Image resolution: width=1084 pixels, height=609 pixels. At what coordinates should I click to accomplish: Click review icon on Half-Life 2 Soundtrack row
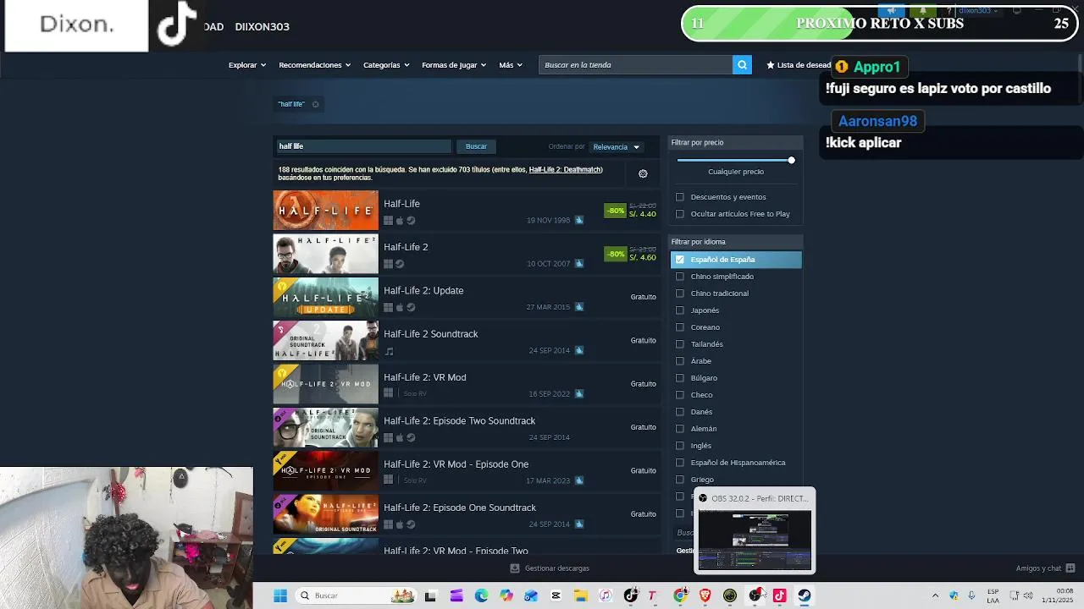click(579, 350)
